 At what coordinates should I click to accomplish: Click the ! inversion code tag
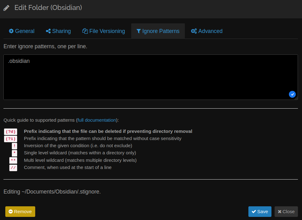tap(14, 146)
